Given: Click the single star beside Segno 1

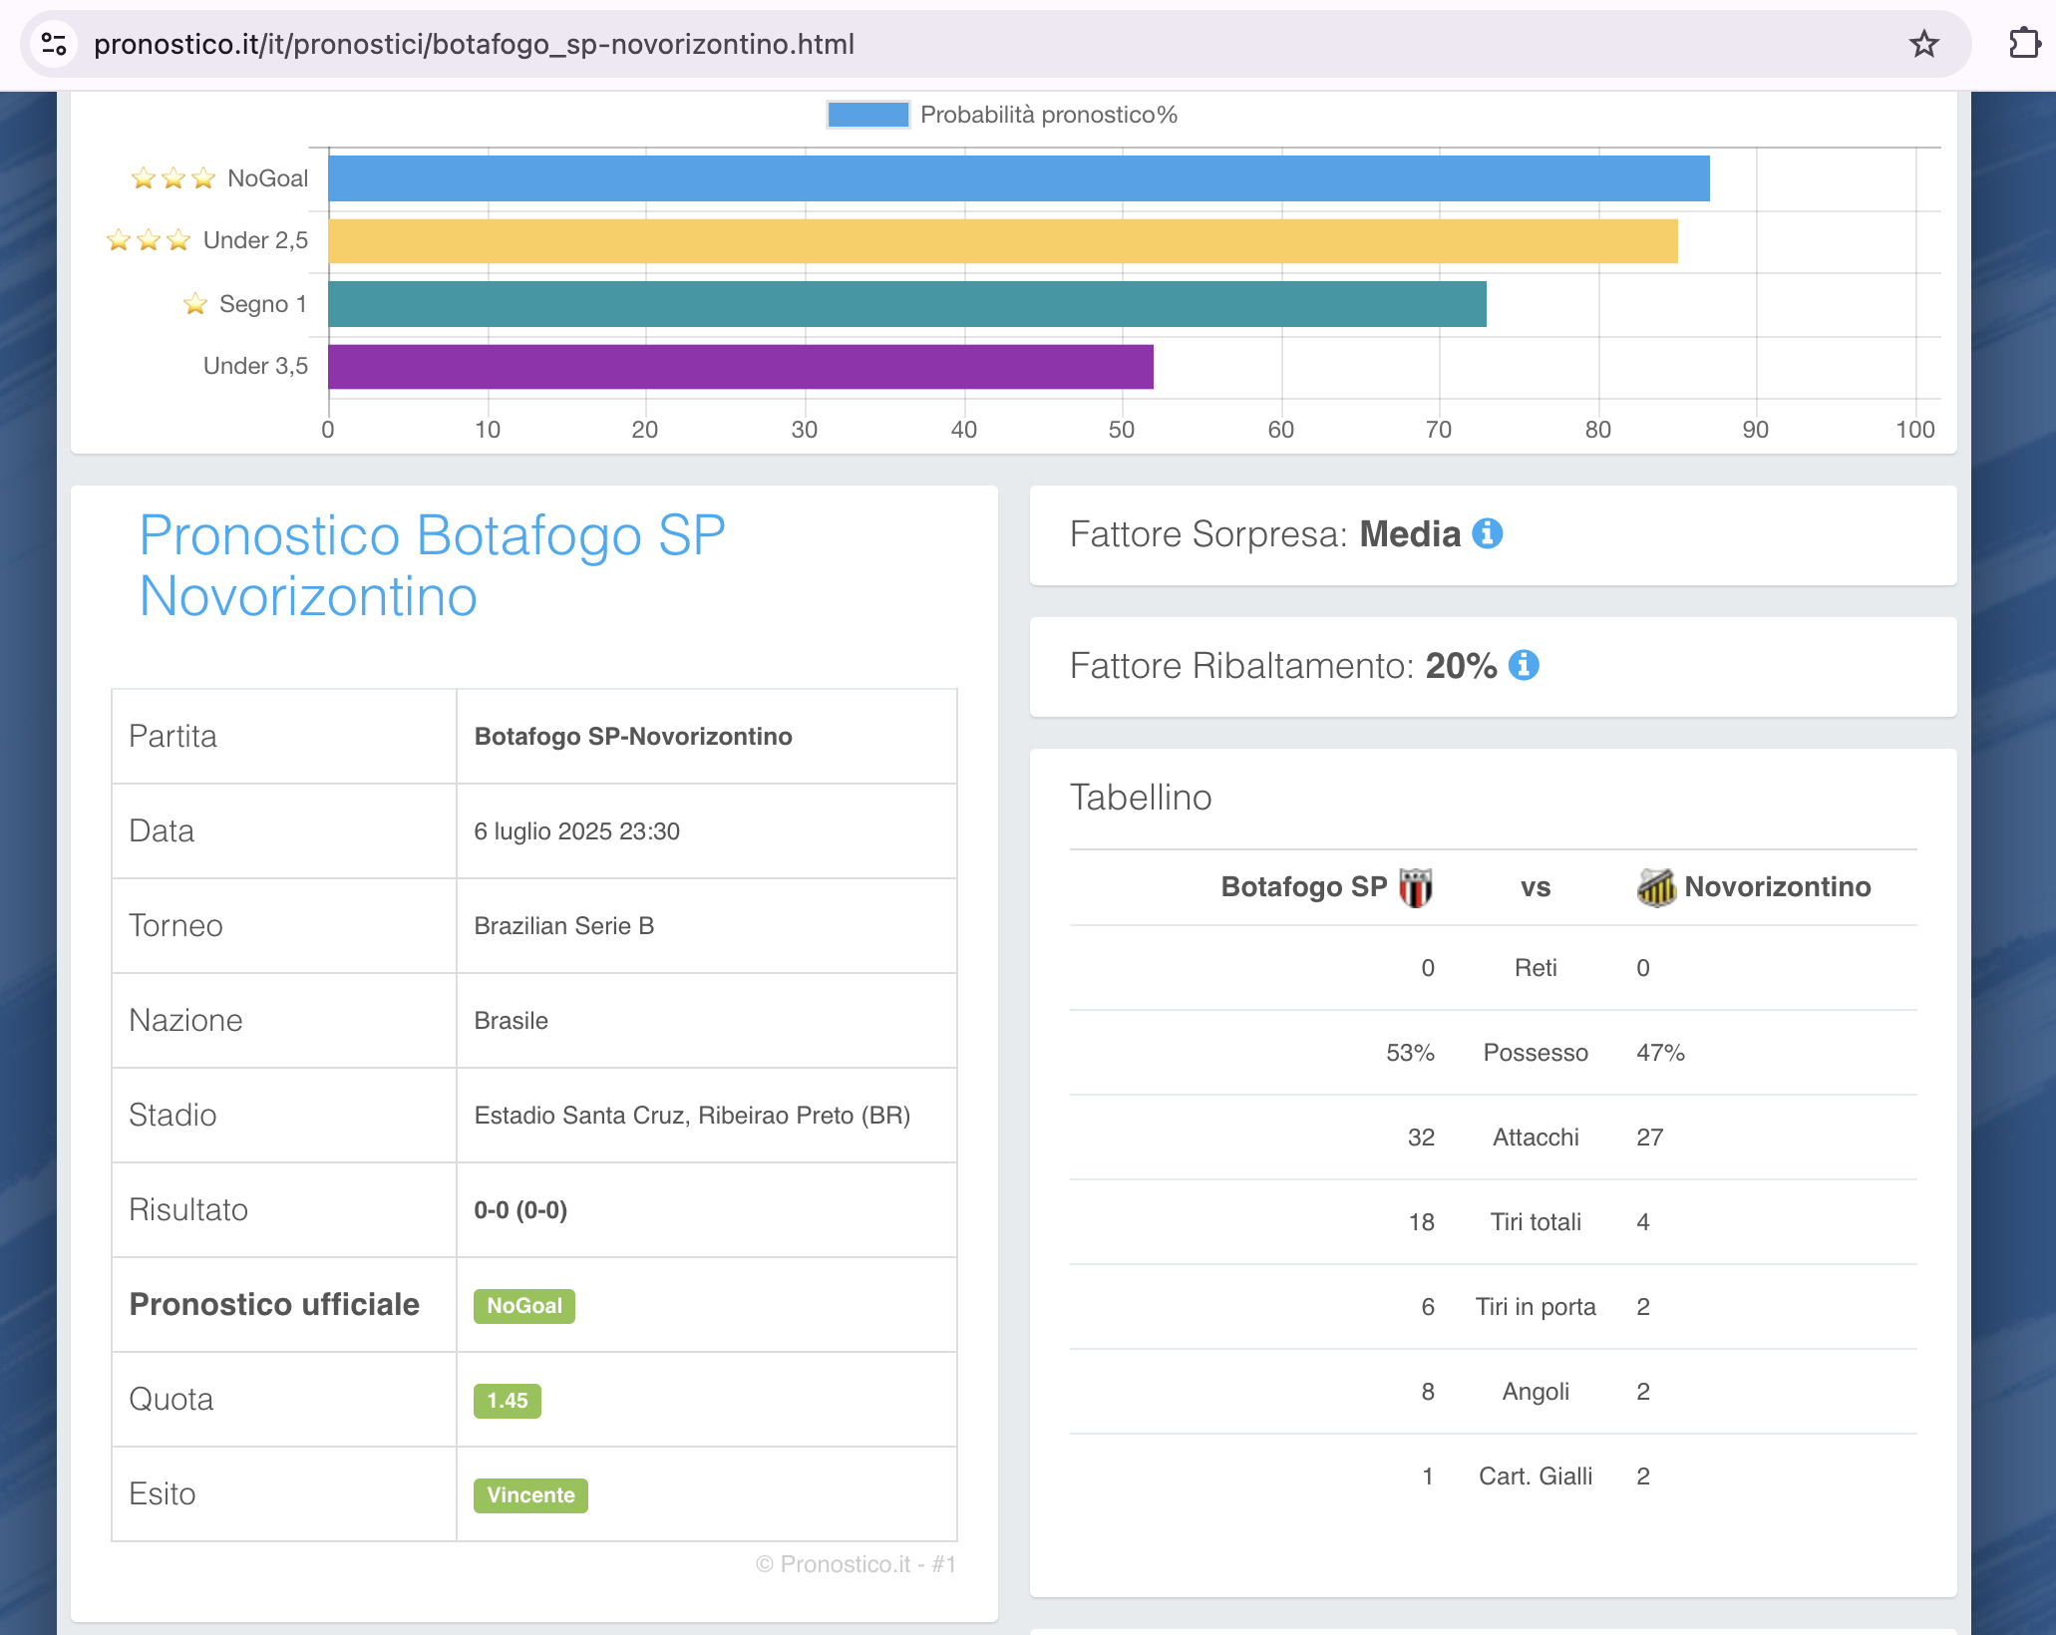Looking at the screenshot, I should [x=195, y=304].
